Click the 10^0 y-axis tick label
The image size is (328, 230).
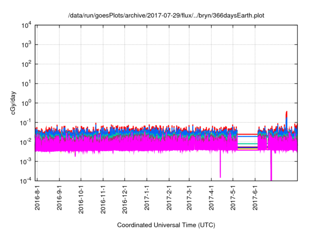(x=26, y=103)
